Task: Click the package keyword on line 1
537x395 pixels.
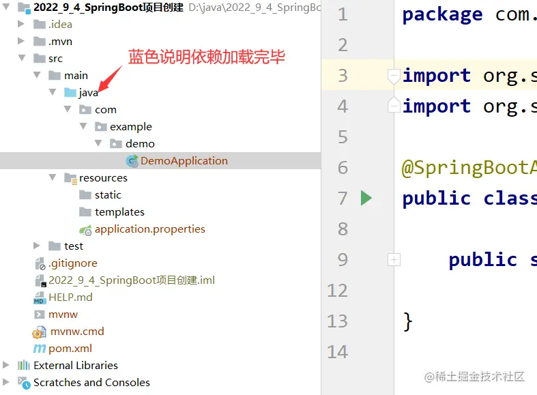Action: tap(442, 15)
